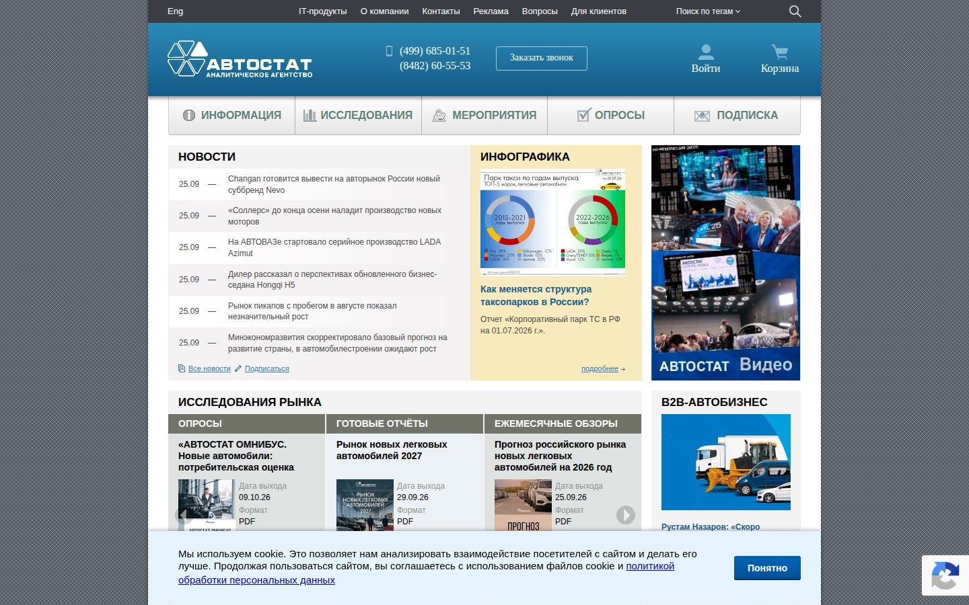Click the next arrow in market research carousel

(626, 515)
